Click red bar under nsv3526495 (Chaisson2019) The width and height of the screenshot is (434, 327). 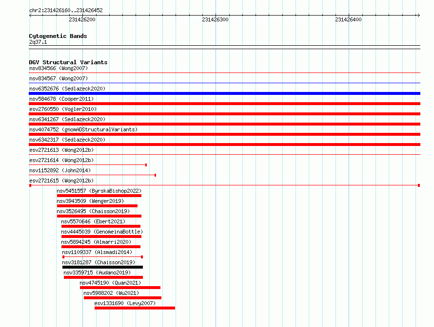point(99,216)
